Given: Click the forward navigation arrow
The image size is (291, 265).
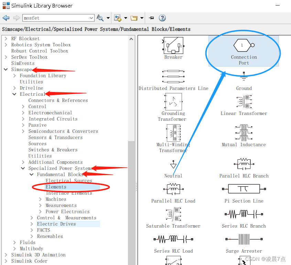Looking at the screenshot, I should (17, 18).
